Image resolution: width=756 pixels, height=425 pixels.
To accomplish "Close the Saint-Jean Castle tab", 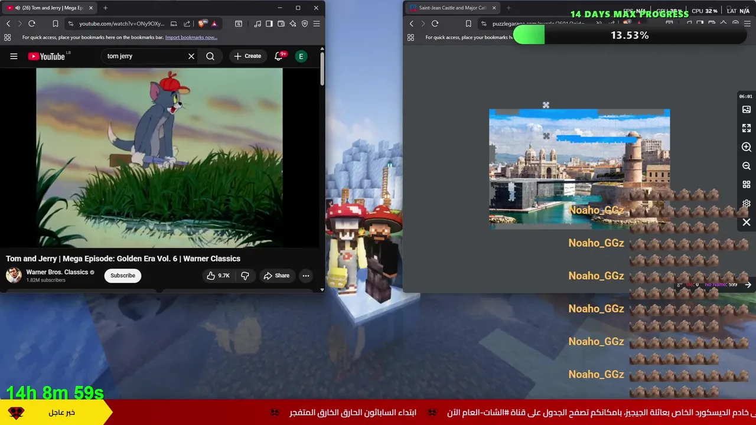I will [x=494, y=8].
